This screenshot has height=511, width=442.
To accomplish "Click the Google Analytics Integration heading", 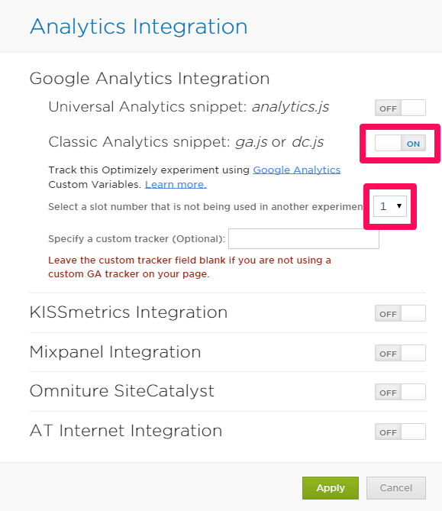I will [150, 79].
